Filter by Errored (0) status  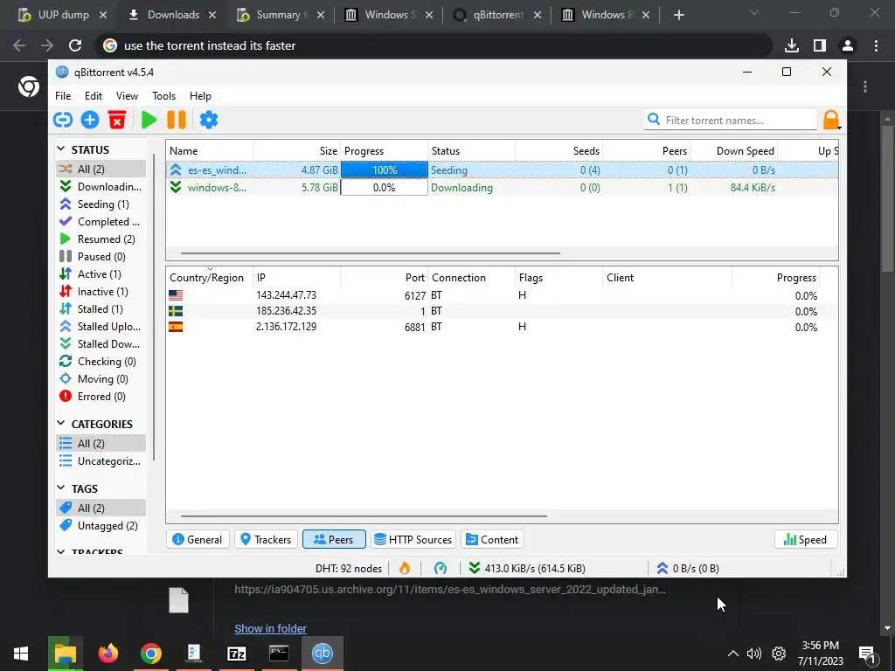tap(101, 397)
